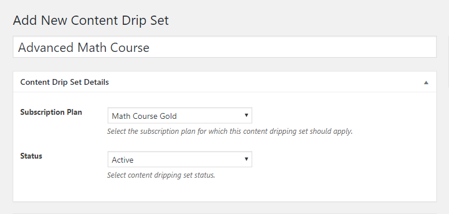The image size is (449, 214).
Task: Click the Math Course Gold selected value text
Action: pos(144,116)
